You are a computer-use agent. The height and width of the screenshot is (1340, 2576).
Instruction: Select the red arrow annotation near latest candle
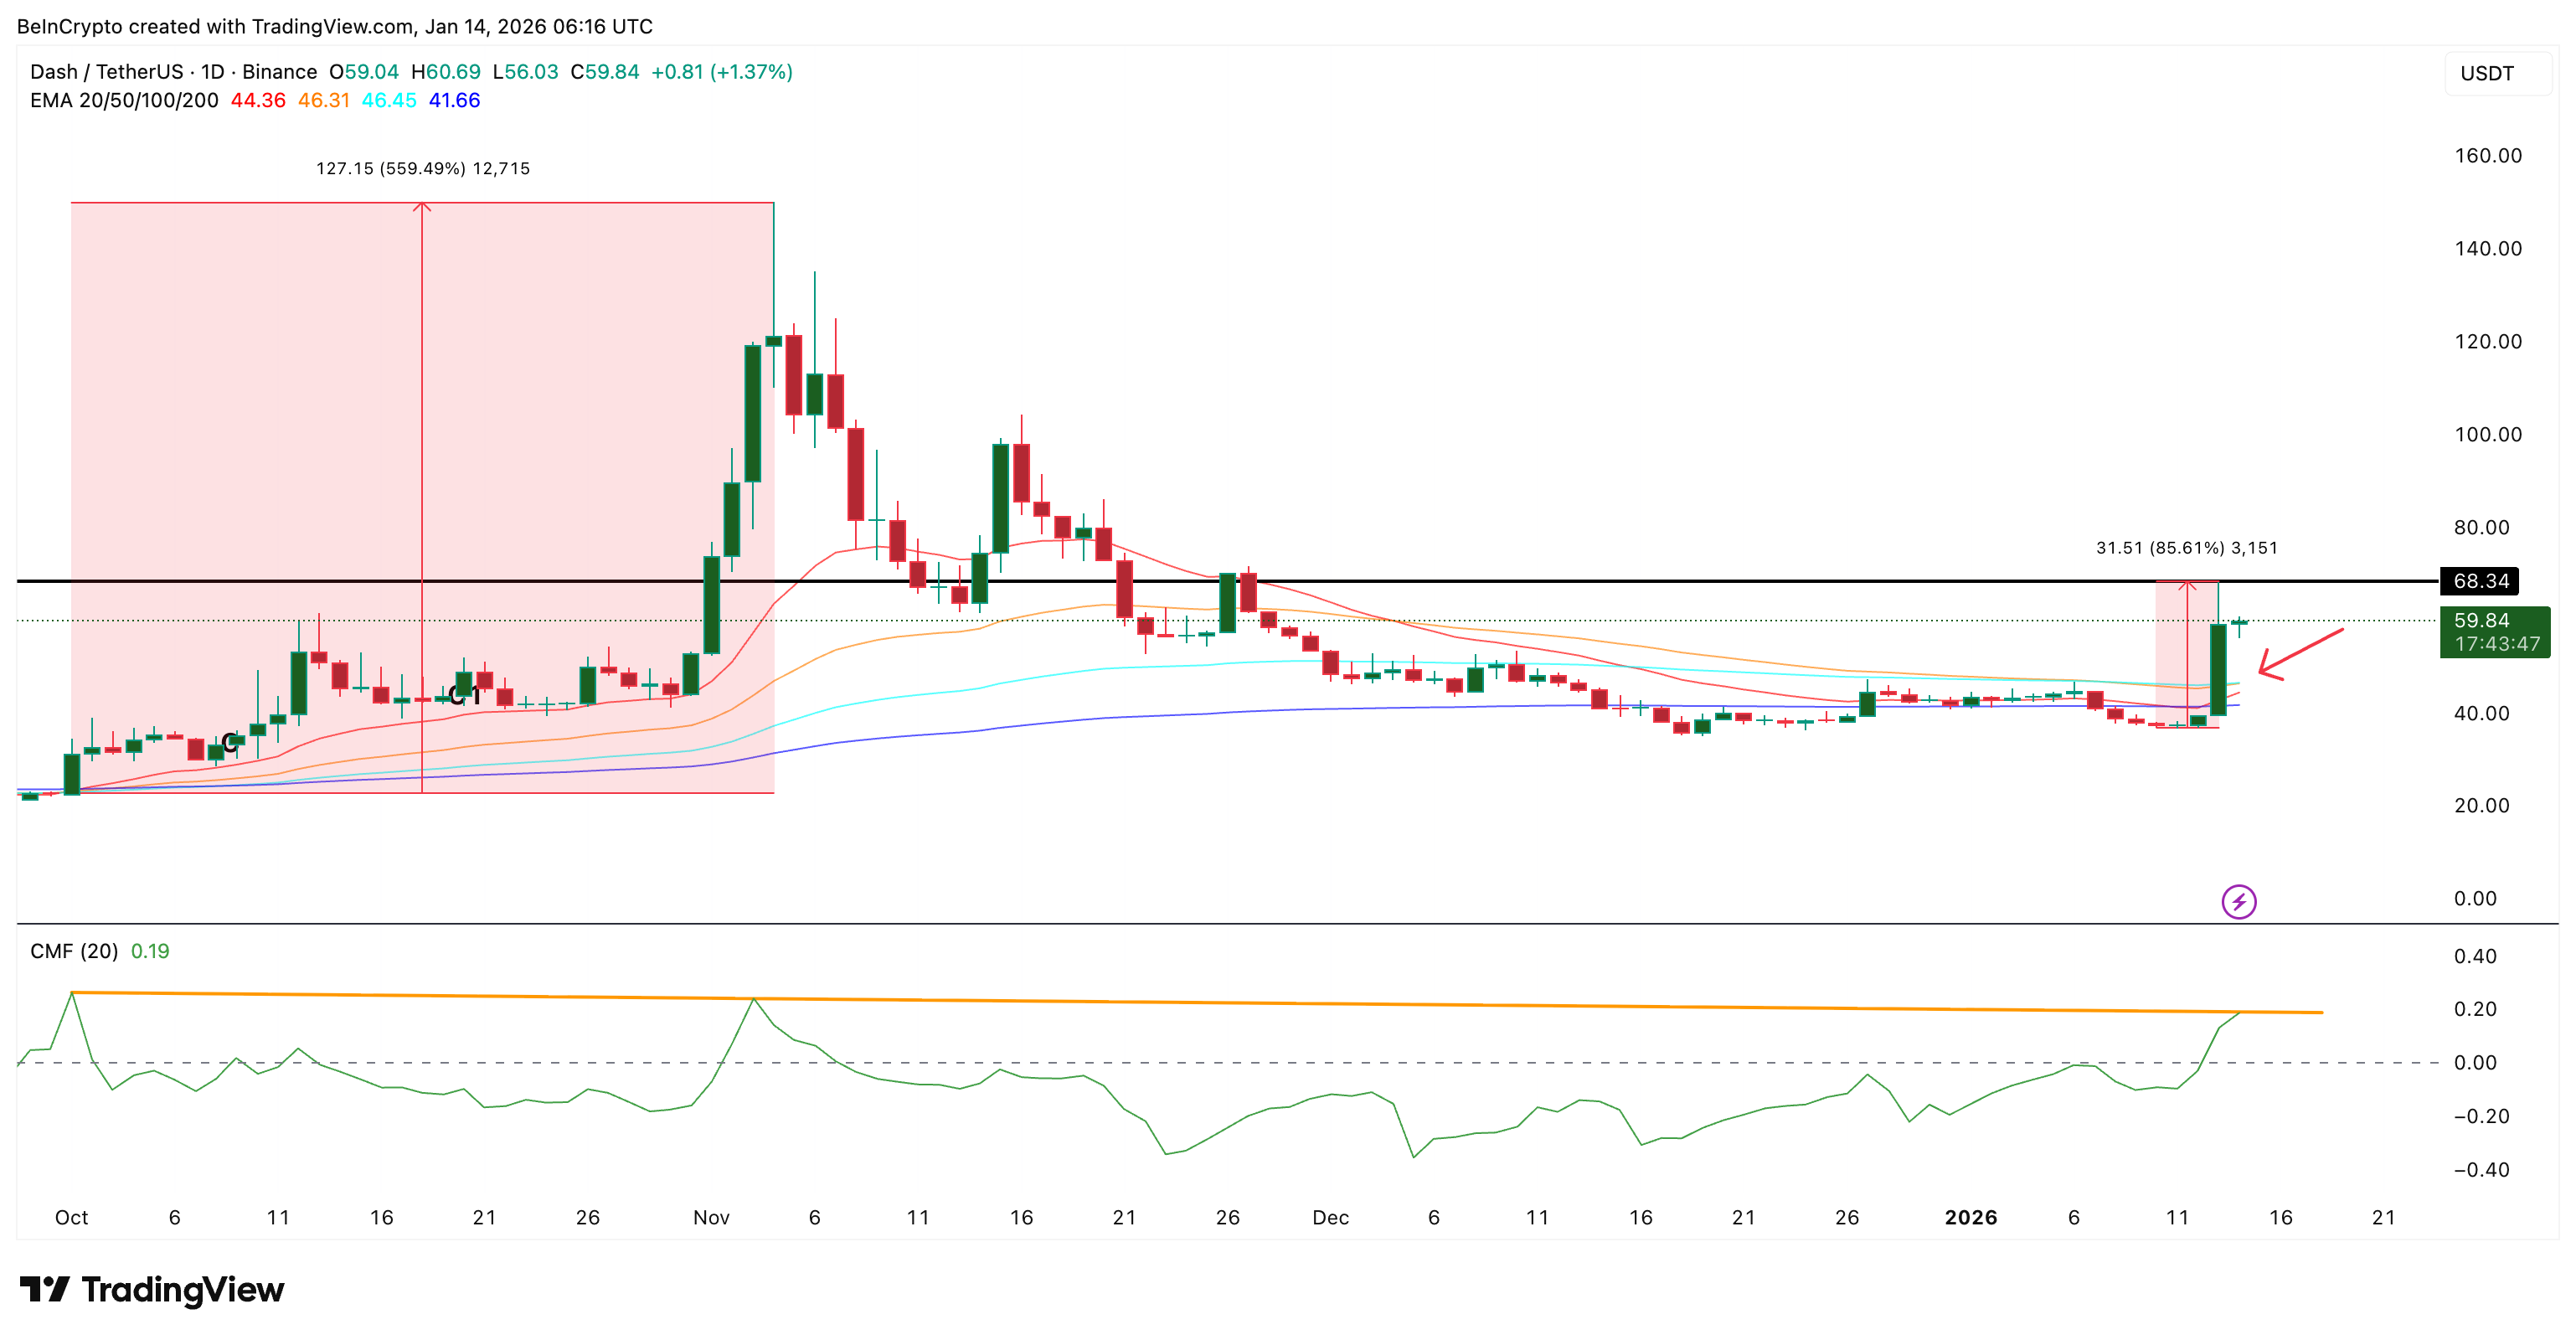coord(2300,654)
